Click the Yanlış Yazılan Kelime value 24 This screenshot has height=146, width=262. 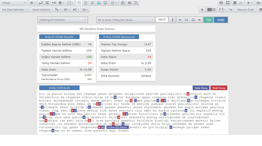(90, 63)
